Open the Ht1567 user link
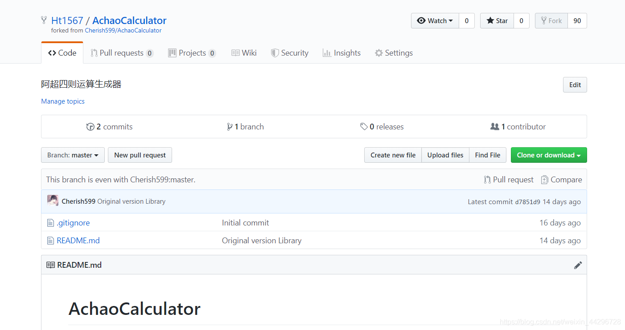 tap(67, 20)
